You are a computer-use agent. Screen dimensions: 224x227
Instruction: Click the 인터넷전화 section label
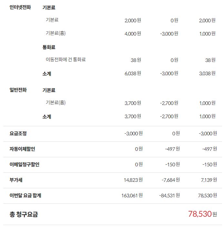click(x=20, y=7)
